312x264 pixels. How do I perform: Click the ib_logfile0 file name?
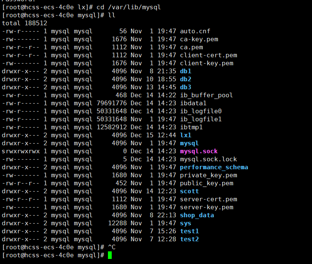pyautogui.click(x=201, y=111)
